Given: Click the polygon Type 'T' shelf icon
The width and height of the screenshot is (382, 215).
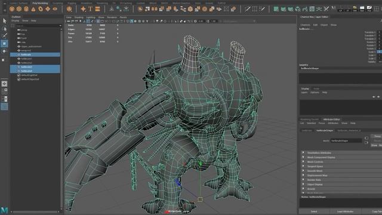Looking at the screenshot, I should [90, 10].
